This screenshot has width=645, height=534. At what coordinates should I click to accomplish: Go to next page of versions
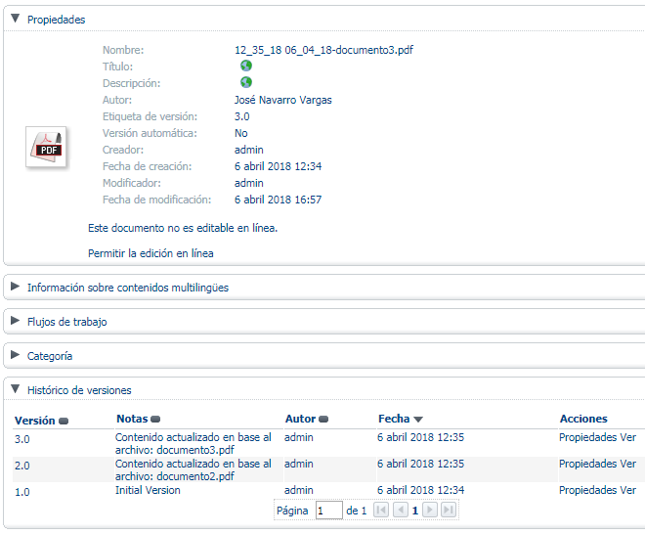tap(429, 511)
